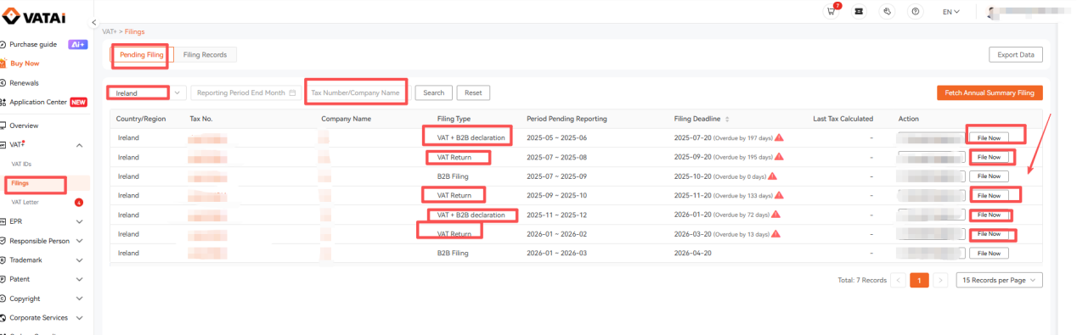Click the Export Data button
1077x335 pixels.
(1016, 54)
